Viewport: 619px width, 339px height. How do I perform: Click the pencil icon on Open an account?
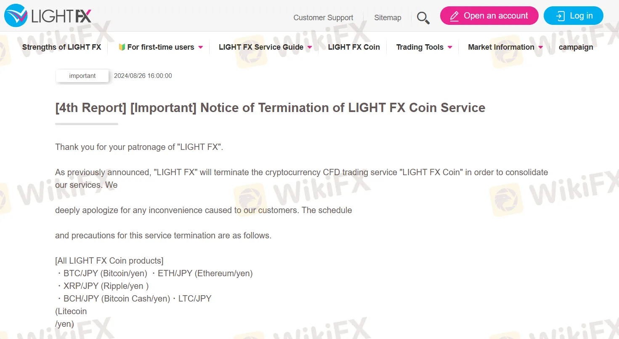click(x=454, y=16)
